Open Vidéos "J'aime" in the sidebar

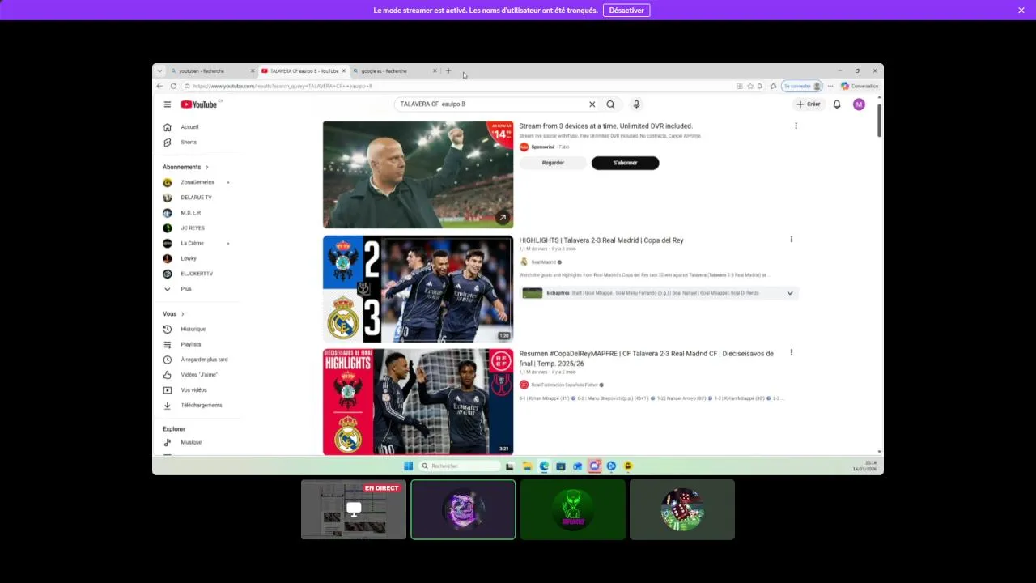pyautogui.click(x=199, y=375)
